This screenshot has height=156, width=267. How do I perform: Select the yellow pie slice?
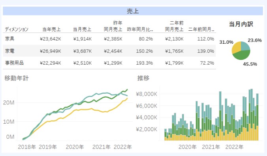(236, 48)
